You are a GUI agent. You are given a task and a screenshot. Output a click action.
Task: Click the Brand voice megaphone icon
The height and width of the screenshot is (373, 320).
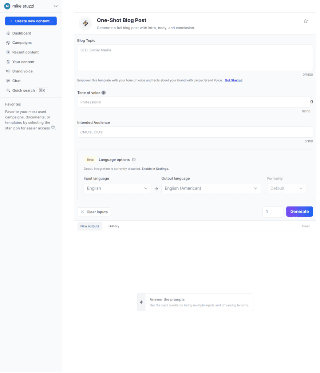8,71
